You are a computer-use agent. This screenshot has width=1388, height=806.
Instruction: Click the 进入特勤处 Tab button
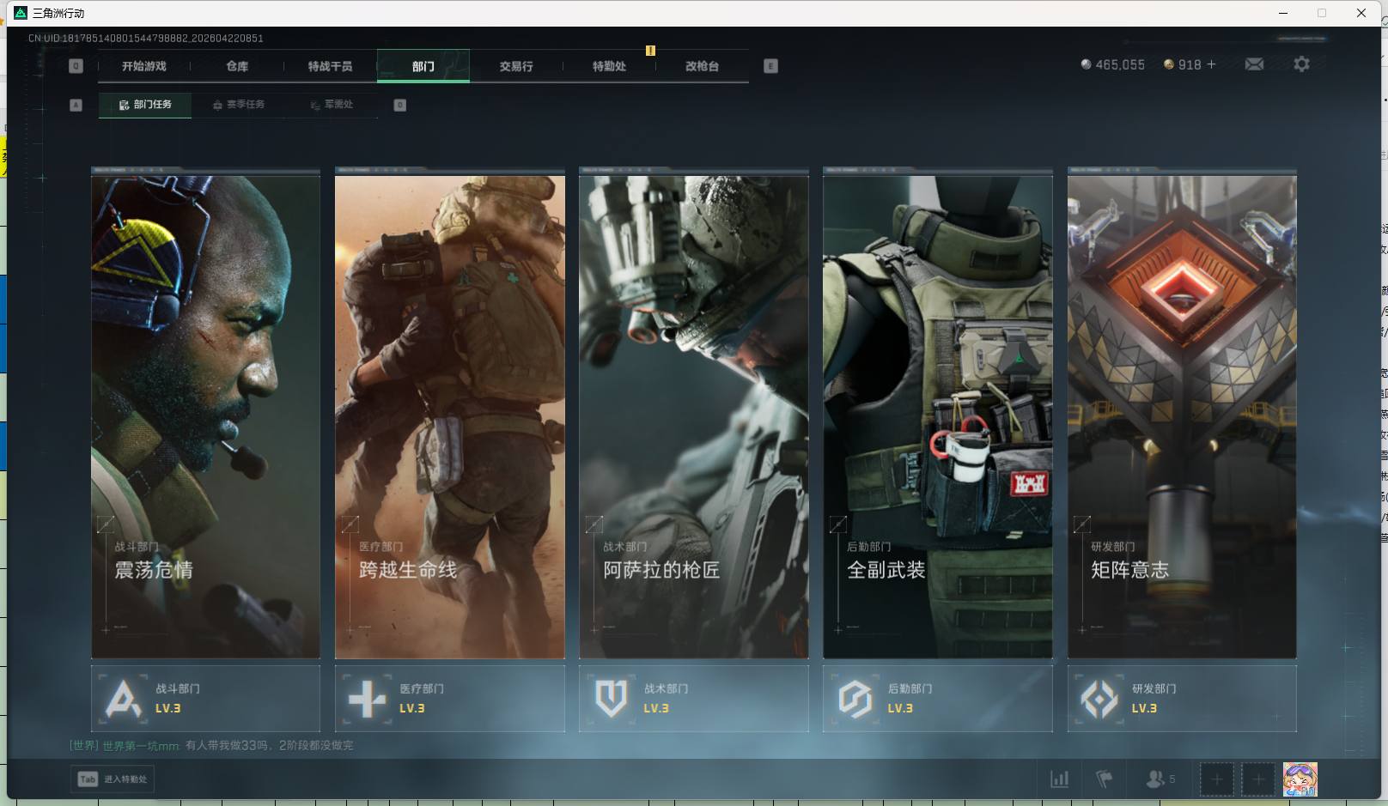(x=113, y=779)
